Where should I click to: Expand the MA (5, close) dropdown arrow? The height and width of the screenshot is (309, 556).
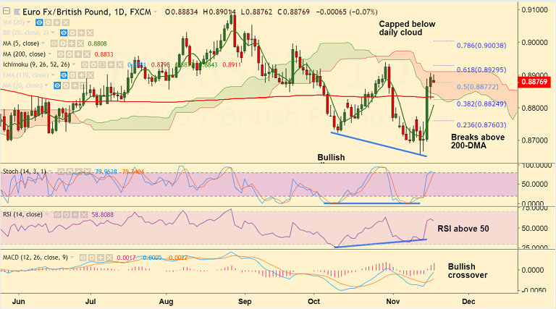[x=43, y=43]
